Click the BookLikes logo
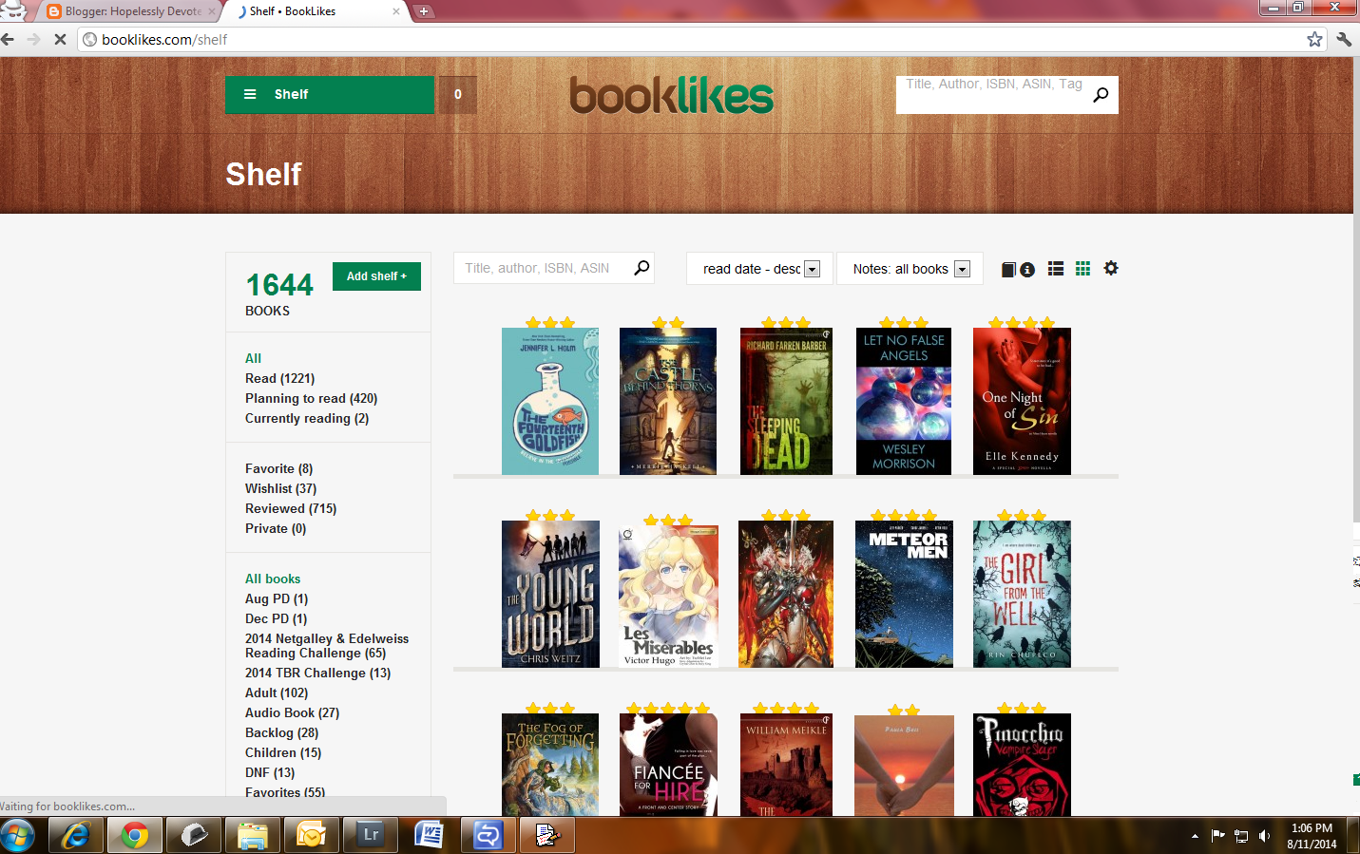The image size is (1360, 854). (671, 95)
